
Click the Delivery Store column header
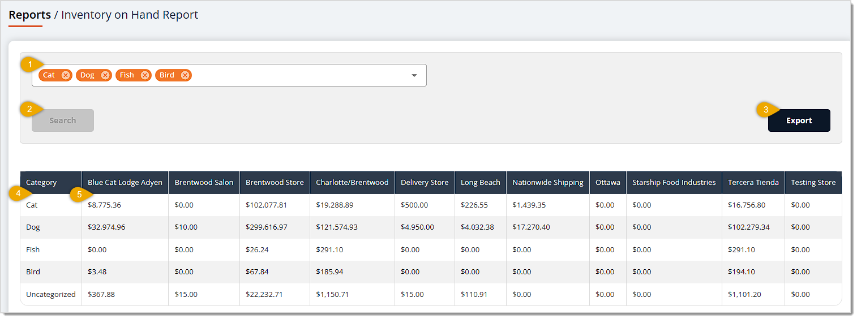[425, 183]
